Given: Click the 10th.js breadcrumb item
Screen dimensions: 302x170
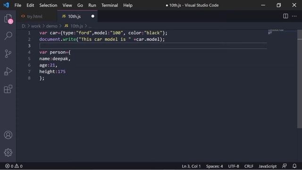Looking at the screenshot, I should (x=74, y=26).
